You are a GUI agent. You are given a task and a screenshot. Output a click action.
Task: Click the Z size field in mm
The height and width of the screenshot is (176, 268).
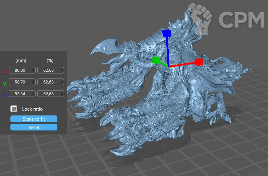20,94
